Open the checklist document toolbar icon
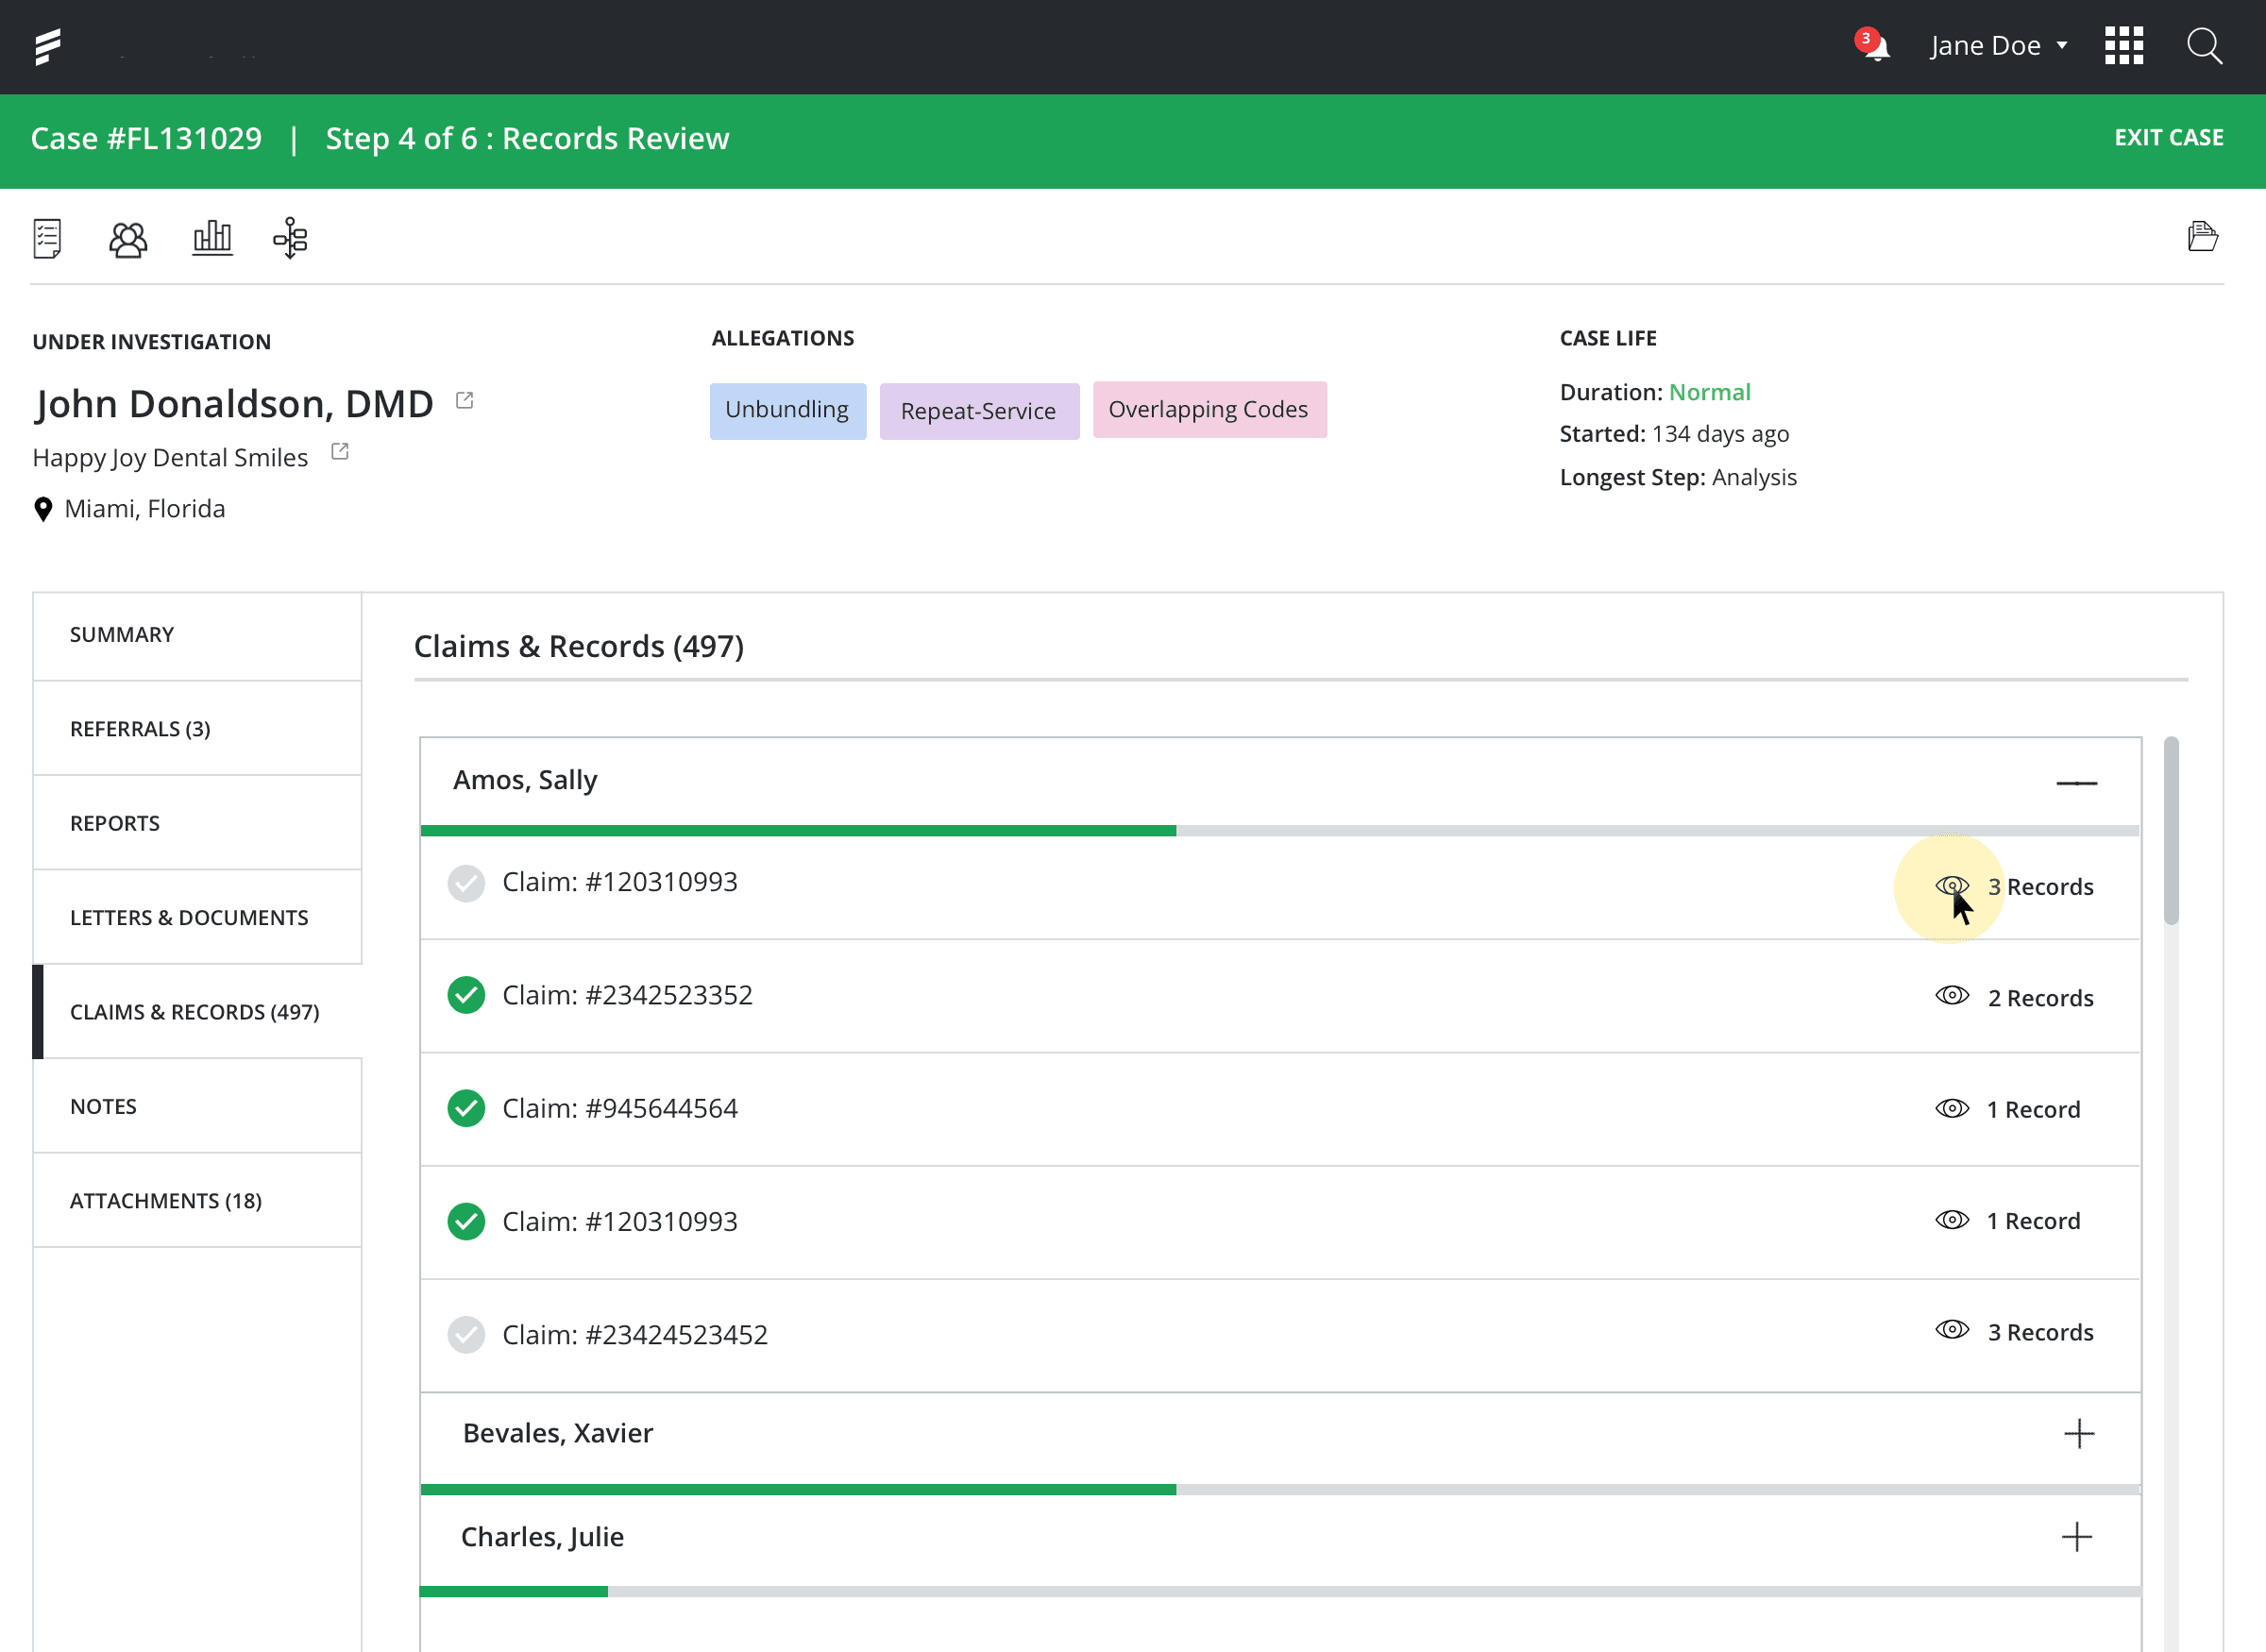The width and height of the screenshot is (2266, 1652). point(47,238)
